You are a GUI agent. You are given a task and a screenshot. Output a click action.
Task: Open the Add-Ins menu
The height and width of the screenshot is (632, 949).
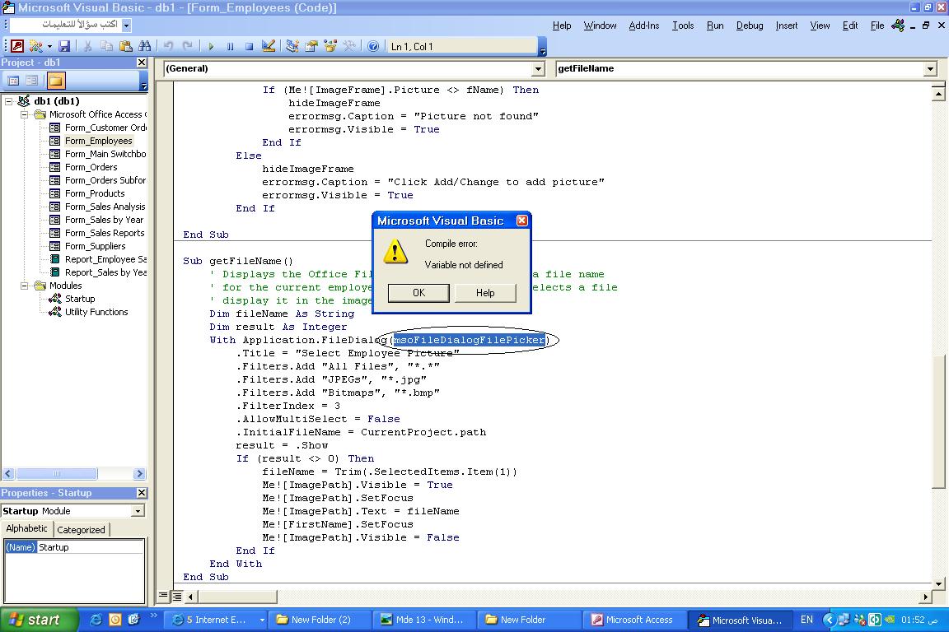coord(644,26)
